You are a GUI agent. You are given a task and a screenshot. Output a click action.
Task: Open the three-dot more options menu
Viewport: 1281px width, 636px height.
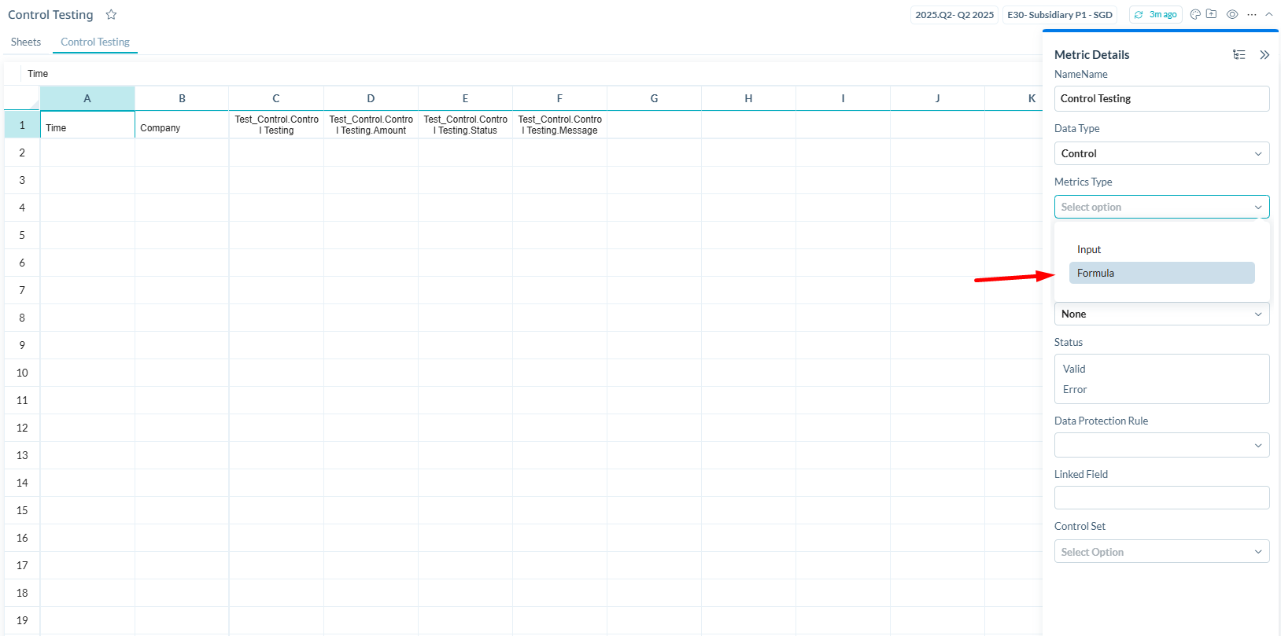[1252, 14]
